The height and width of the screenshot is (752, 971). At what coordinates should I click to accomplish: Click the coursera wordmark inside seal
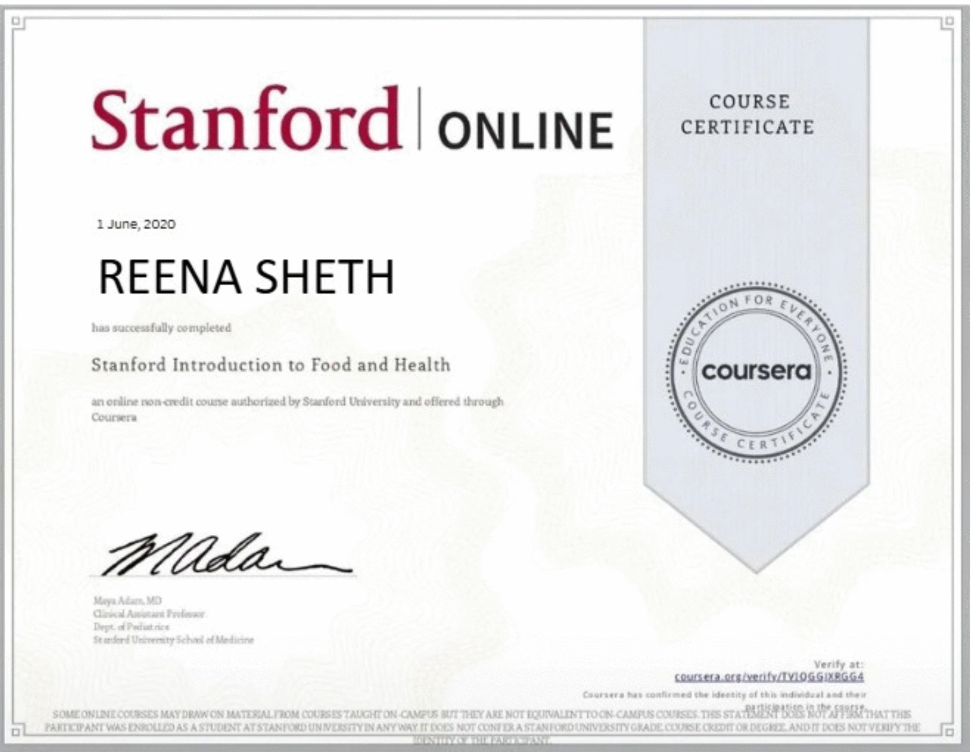(756, 371)
